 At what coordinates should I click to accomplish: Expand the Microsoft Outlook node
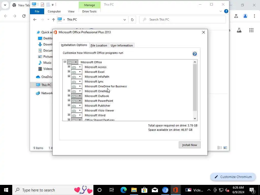69,95
